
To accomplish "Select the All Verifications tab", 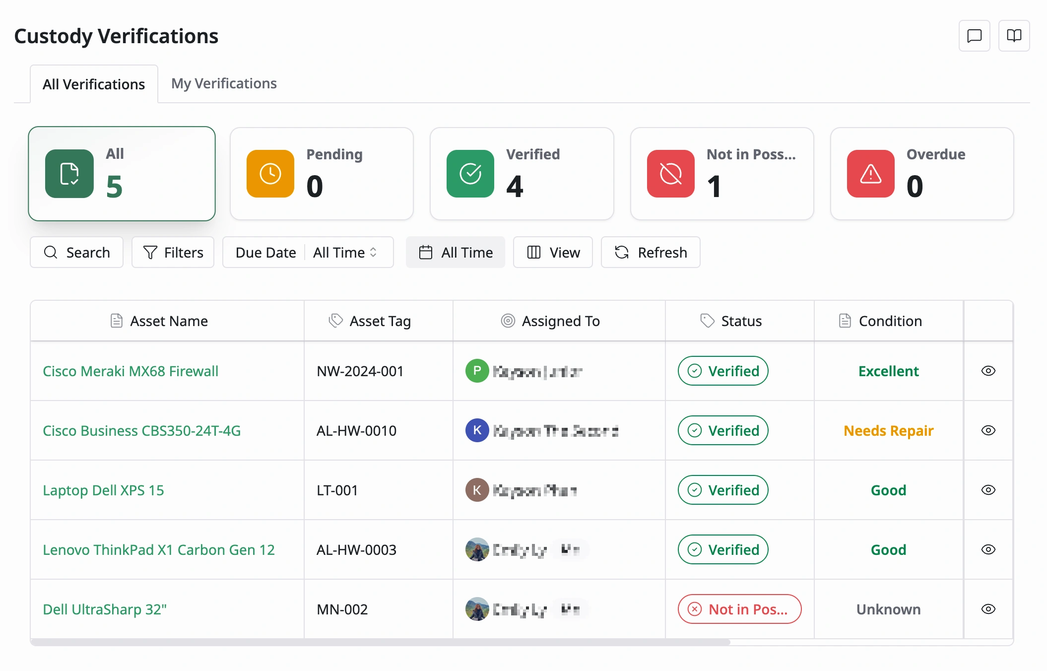I will 94,84.
